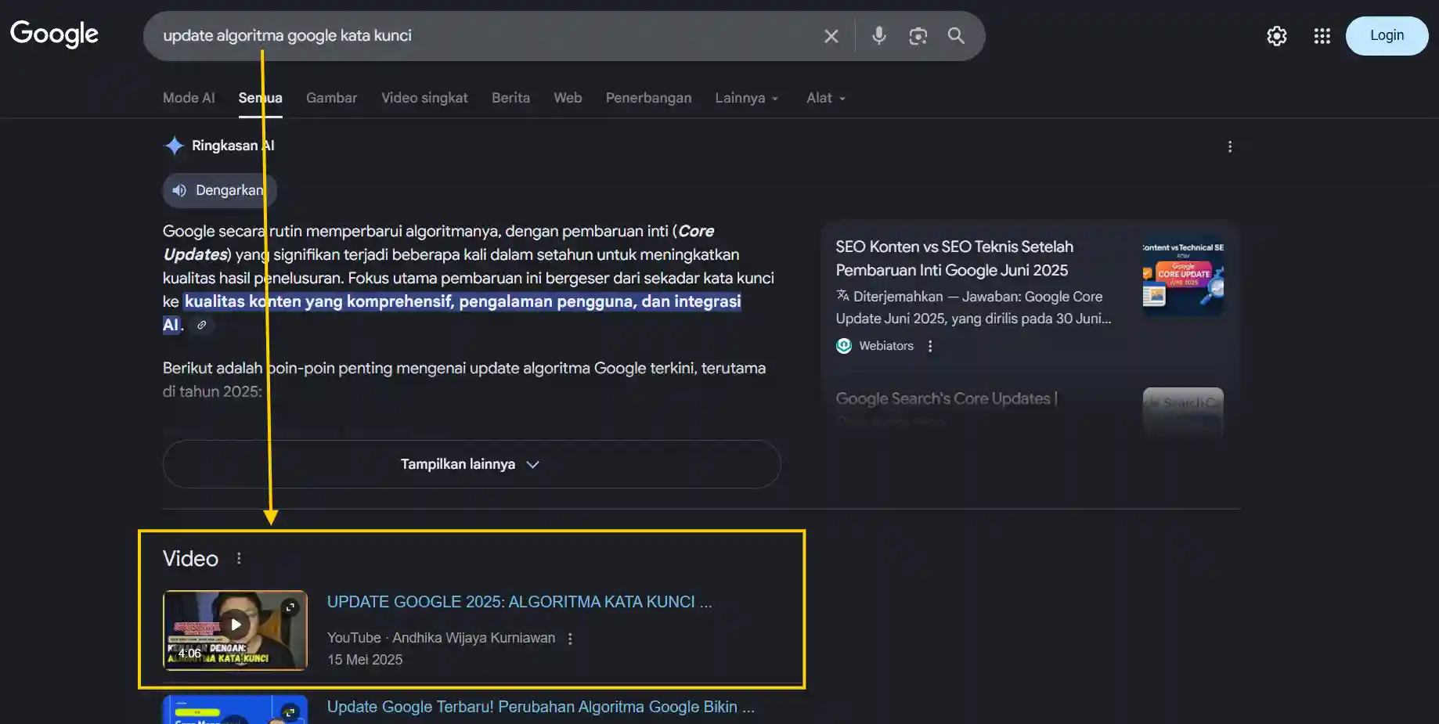Expand the Alat tools dropdown

826,98
